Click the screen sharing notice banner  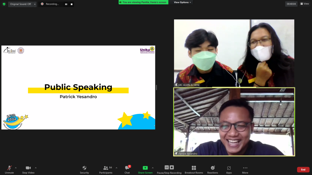point(144,2)
